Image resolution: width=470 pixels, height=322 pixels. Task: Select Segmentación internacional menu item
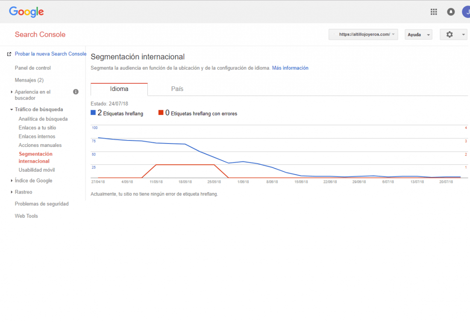click(35, 158)
